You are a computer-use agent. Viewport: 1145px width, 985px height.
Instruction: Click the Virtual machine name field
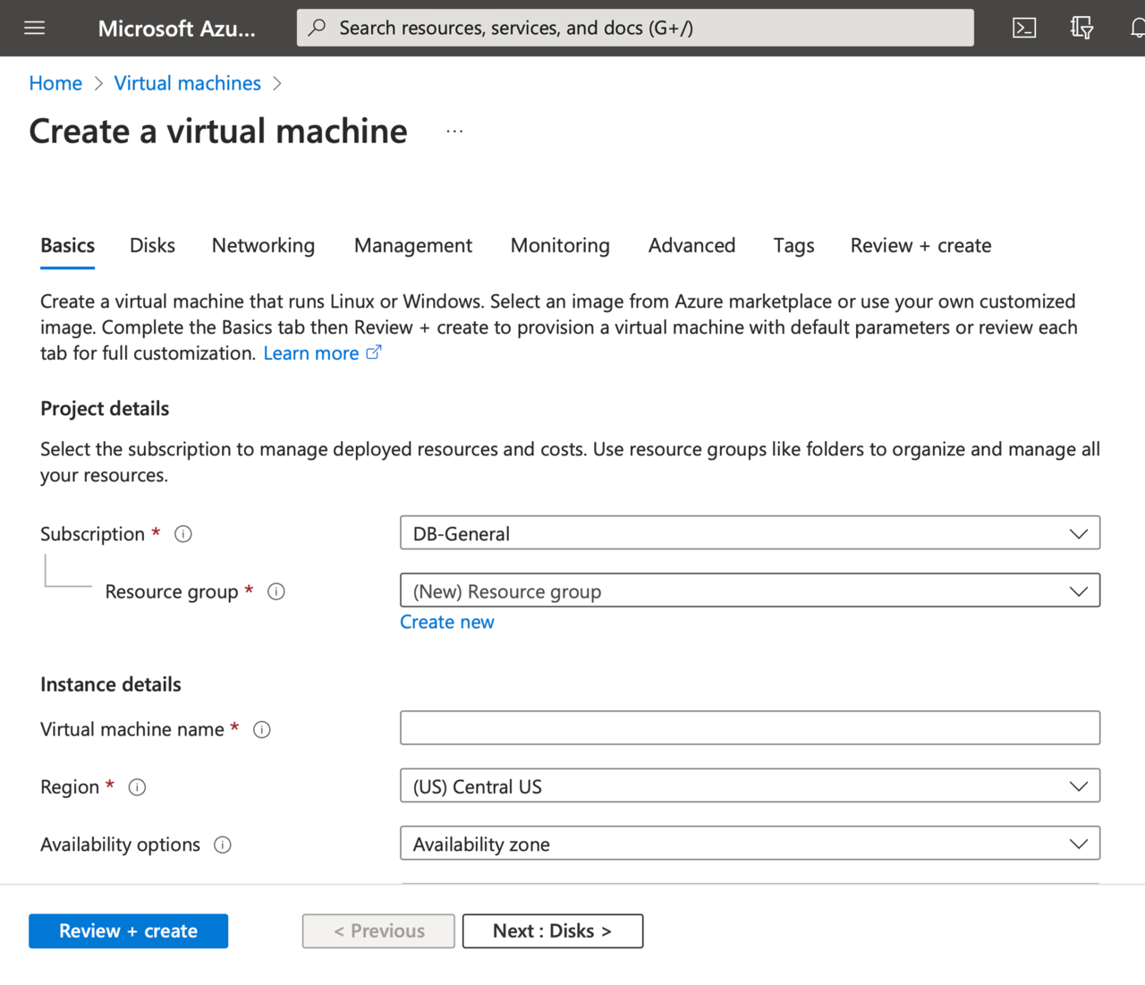tap(750, 727)
